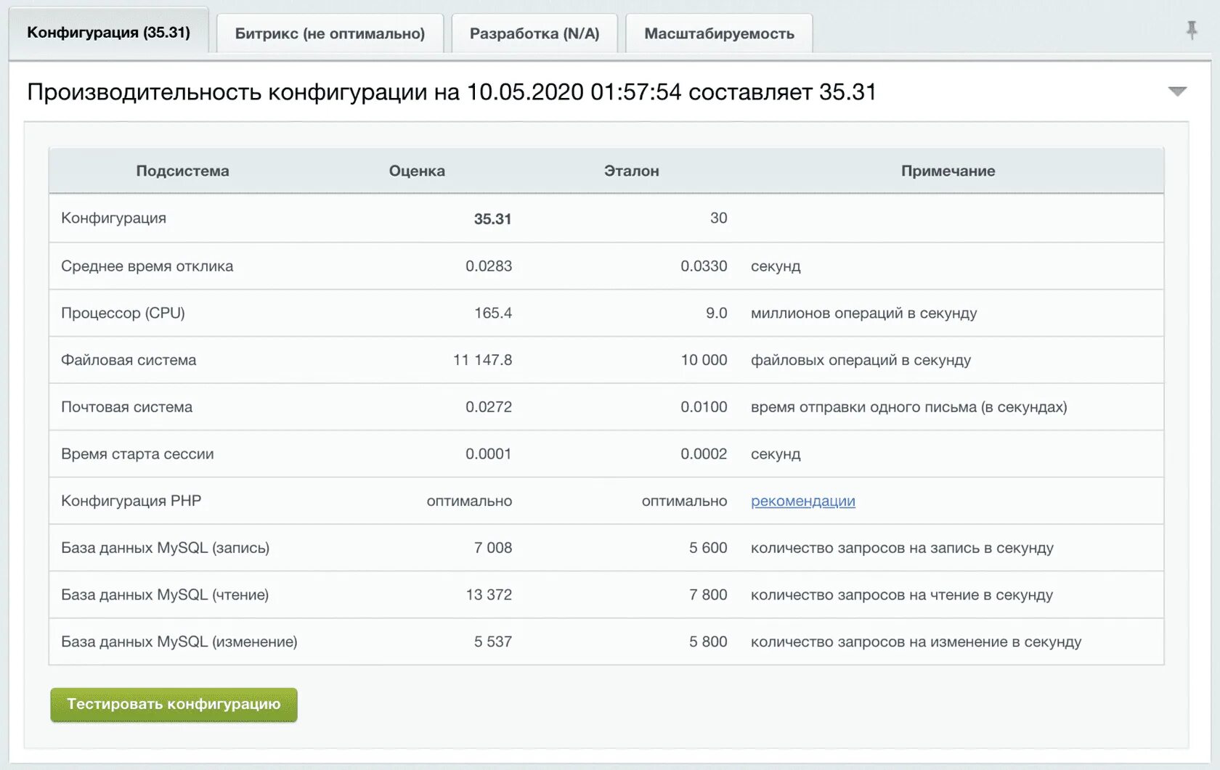This screenshot has height=770, width=1220.
Task: Click the pin icon in top-right corner
Action: click(1191, 30)
